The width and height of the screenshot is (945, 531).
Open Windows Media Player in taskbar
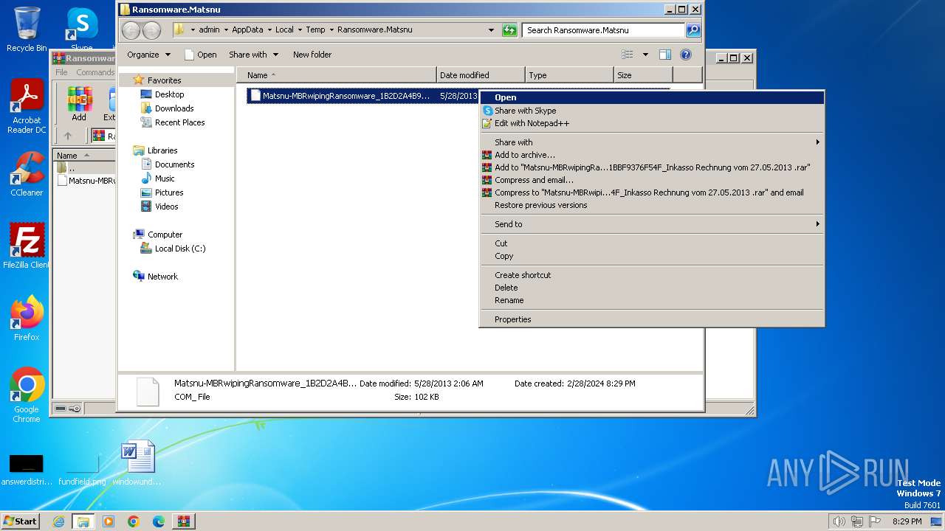(x=109, y=521)
